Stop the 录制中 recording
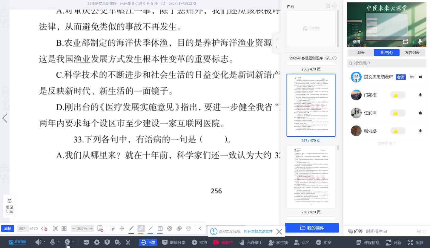430x248 pixels. tap(223, 242)
